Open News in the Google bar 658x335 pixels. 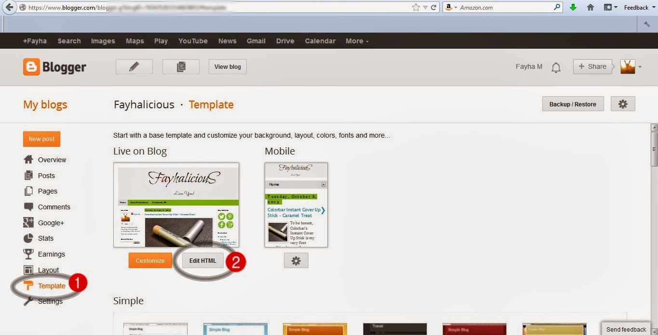pyautogui.click(x=228, y=41)
